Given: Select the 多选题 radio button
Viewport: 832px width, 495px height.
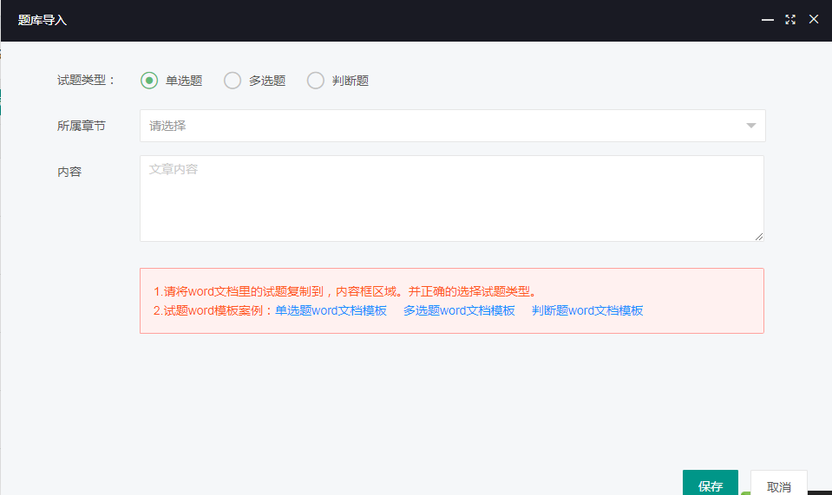Looking at the screenshot, I should pos(233,81).
